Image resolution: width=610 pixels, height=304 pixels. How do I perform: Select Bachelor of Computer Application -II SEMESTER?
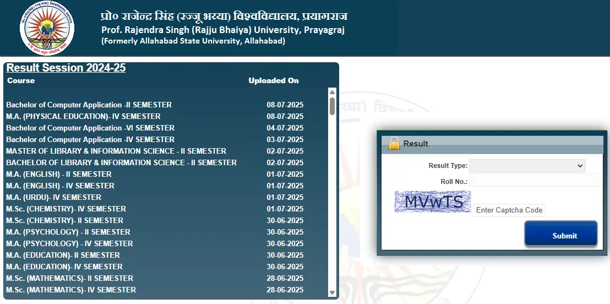(89, 105)
